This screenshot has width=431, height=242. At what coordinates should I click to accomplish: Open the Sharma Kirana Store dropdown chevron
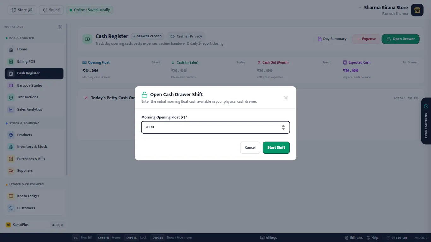coord(360,8)
